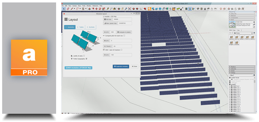Activate the Orbit camera tool
Image resolution: width=259 pixels, height=122 pixels.
pos(119,9)
